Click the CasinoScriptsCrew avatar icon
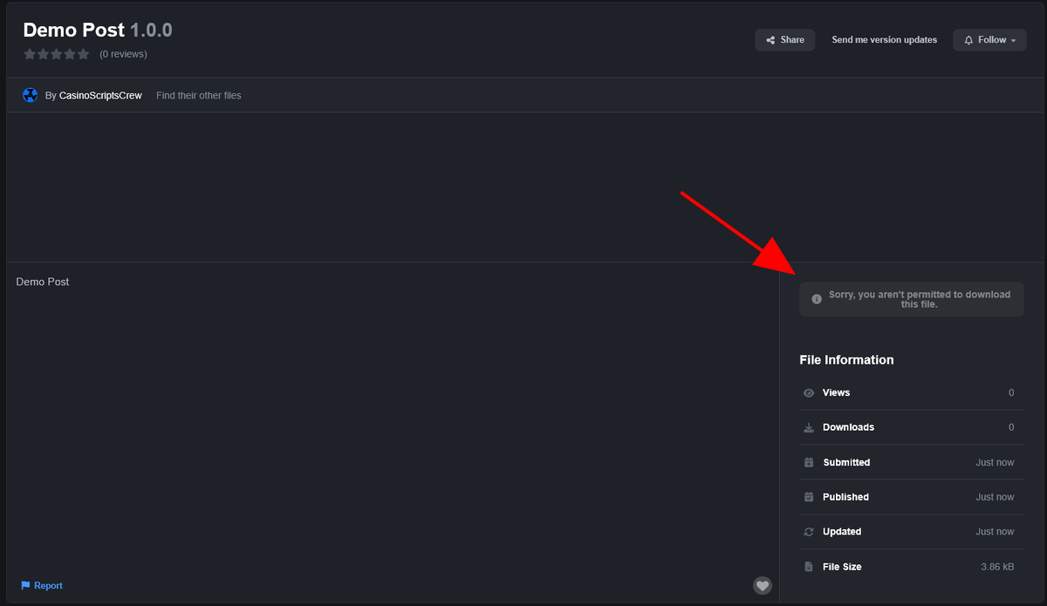Viewport: 1047px width, 606px height. pos(30,95)
